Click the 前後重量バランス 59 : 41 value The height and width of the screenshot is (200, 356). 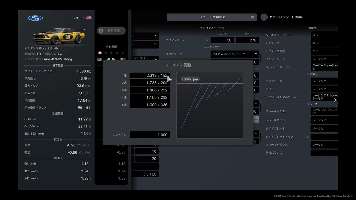click(84, 108)
